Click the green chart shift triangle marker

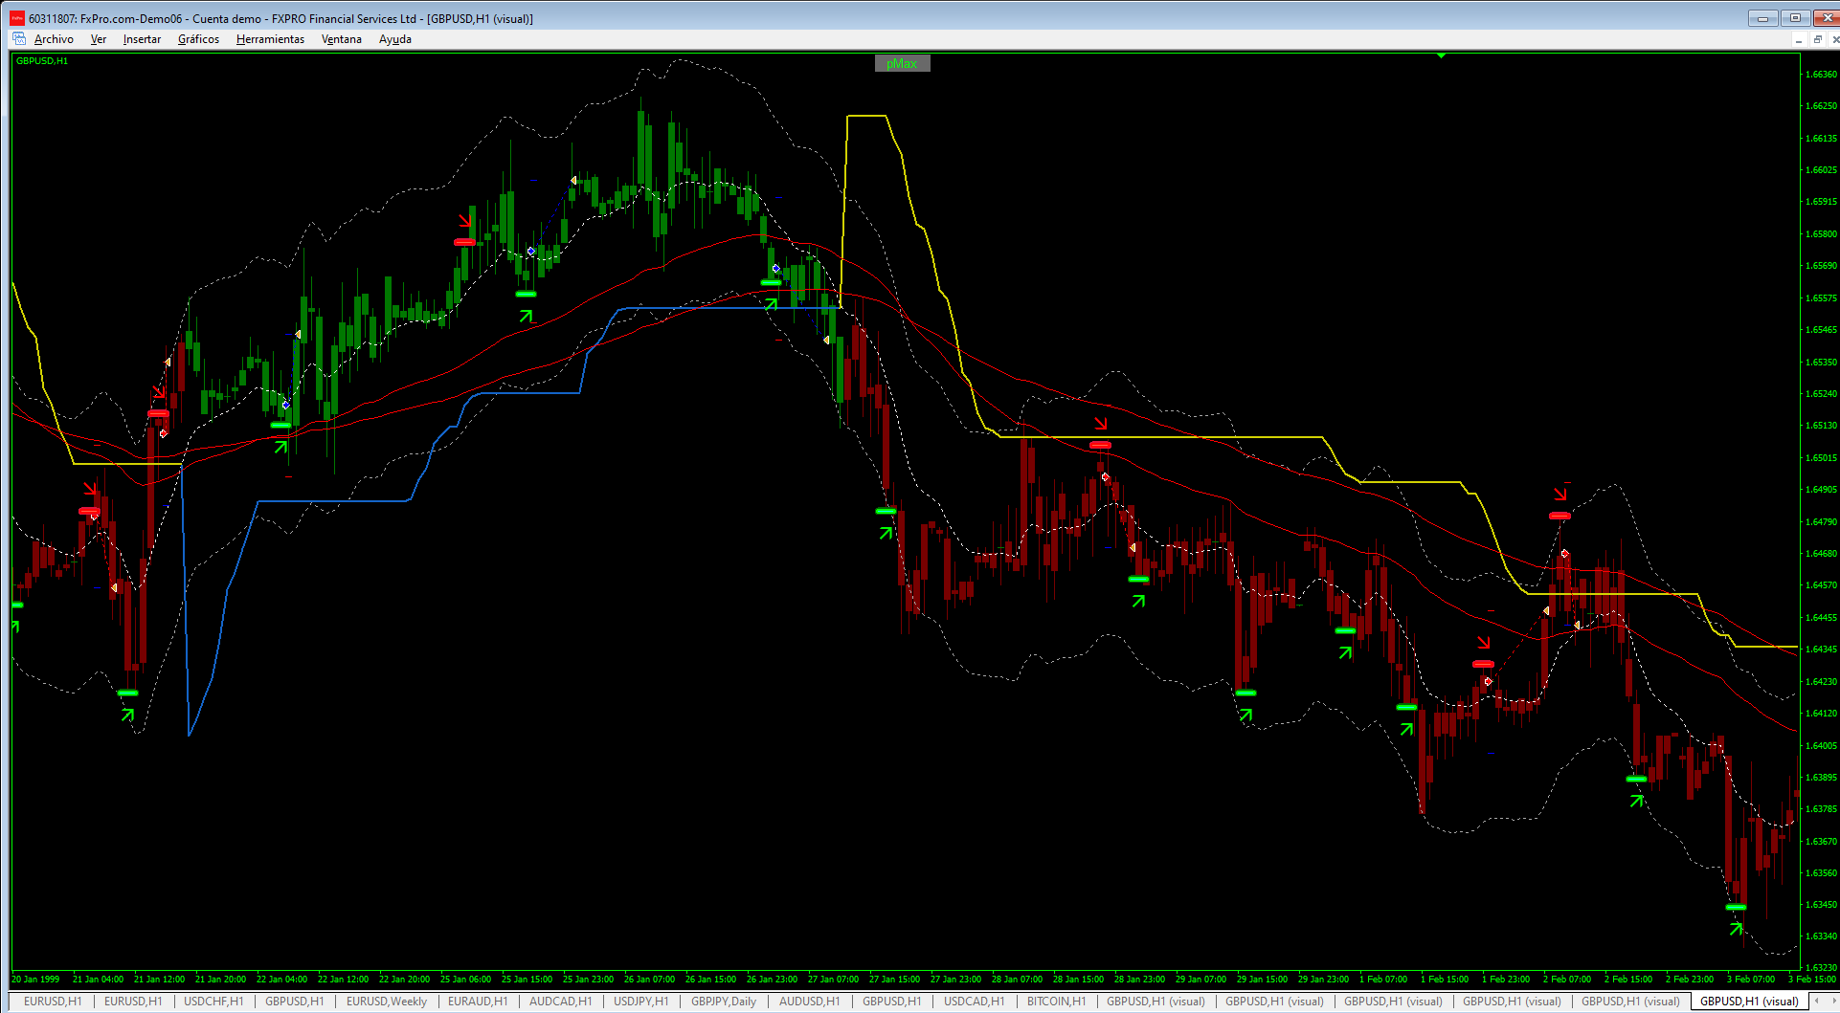[1441, 55]
